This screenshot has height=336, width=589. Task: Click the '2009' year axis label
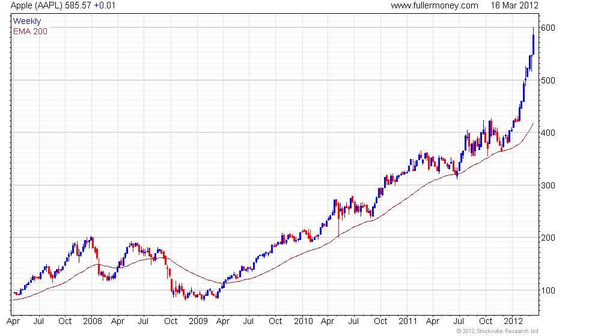198,321
